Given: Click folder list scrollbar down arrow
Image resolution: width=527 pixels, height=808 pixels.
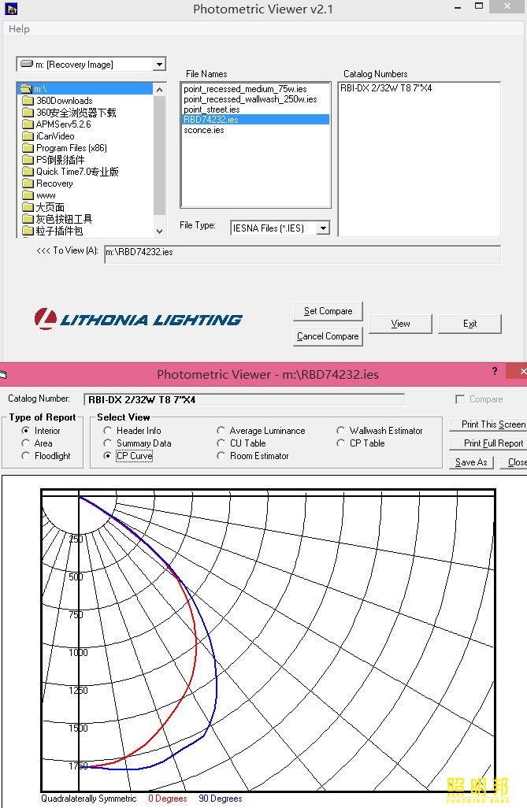Looking at the screenshot, I should pyautogui.click(x=159, y=231).
